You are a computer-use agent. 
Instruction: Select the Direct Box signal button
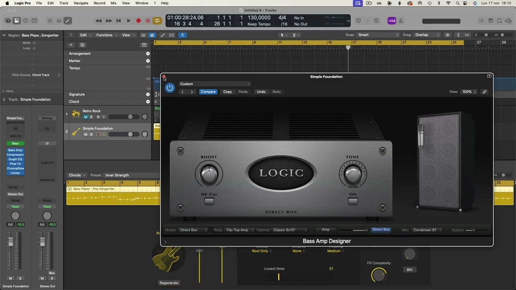[x=381, y=230]
